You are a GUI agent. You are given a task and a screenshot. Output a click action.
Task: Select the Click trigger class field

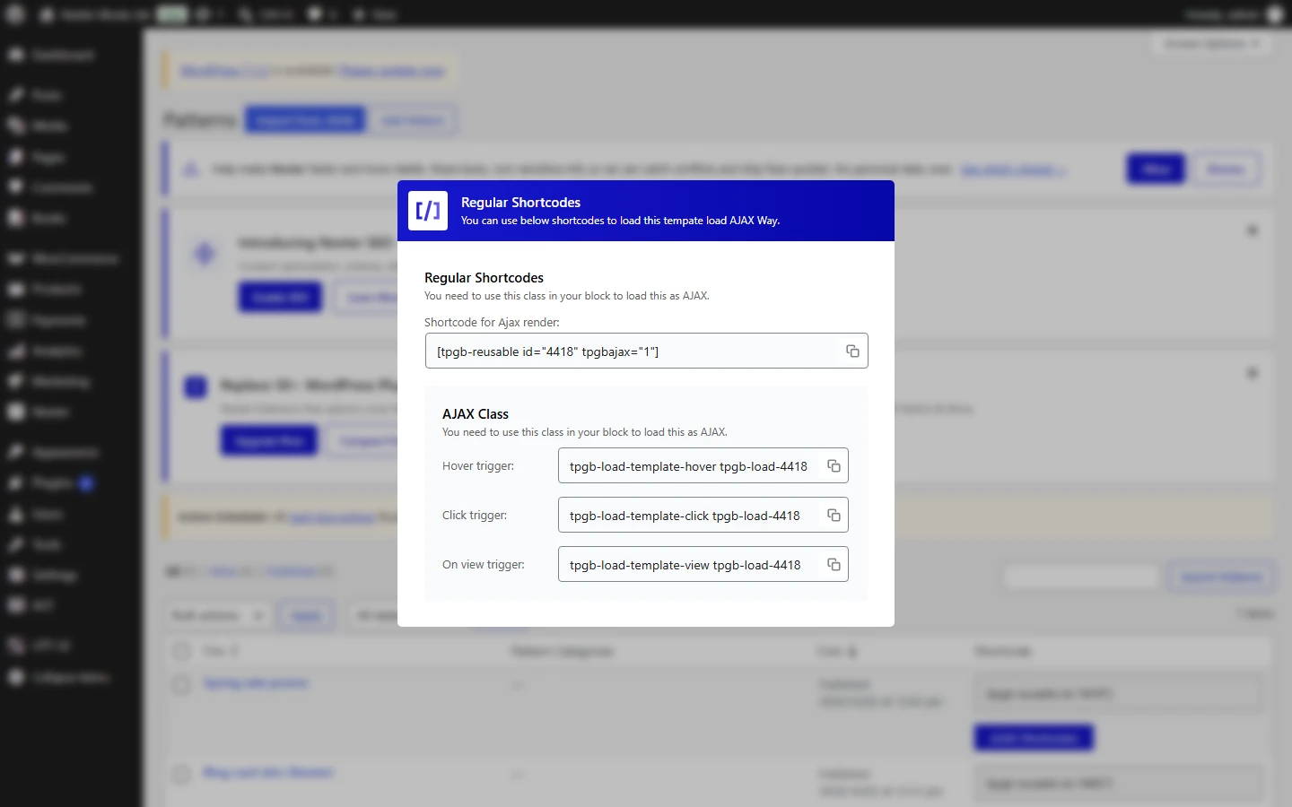(x=703, y=516)
